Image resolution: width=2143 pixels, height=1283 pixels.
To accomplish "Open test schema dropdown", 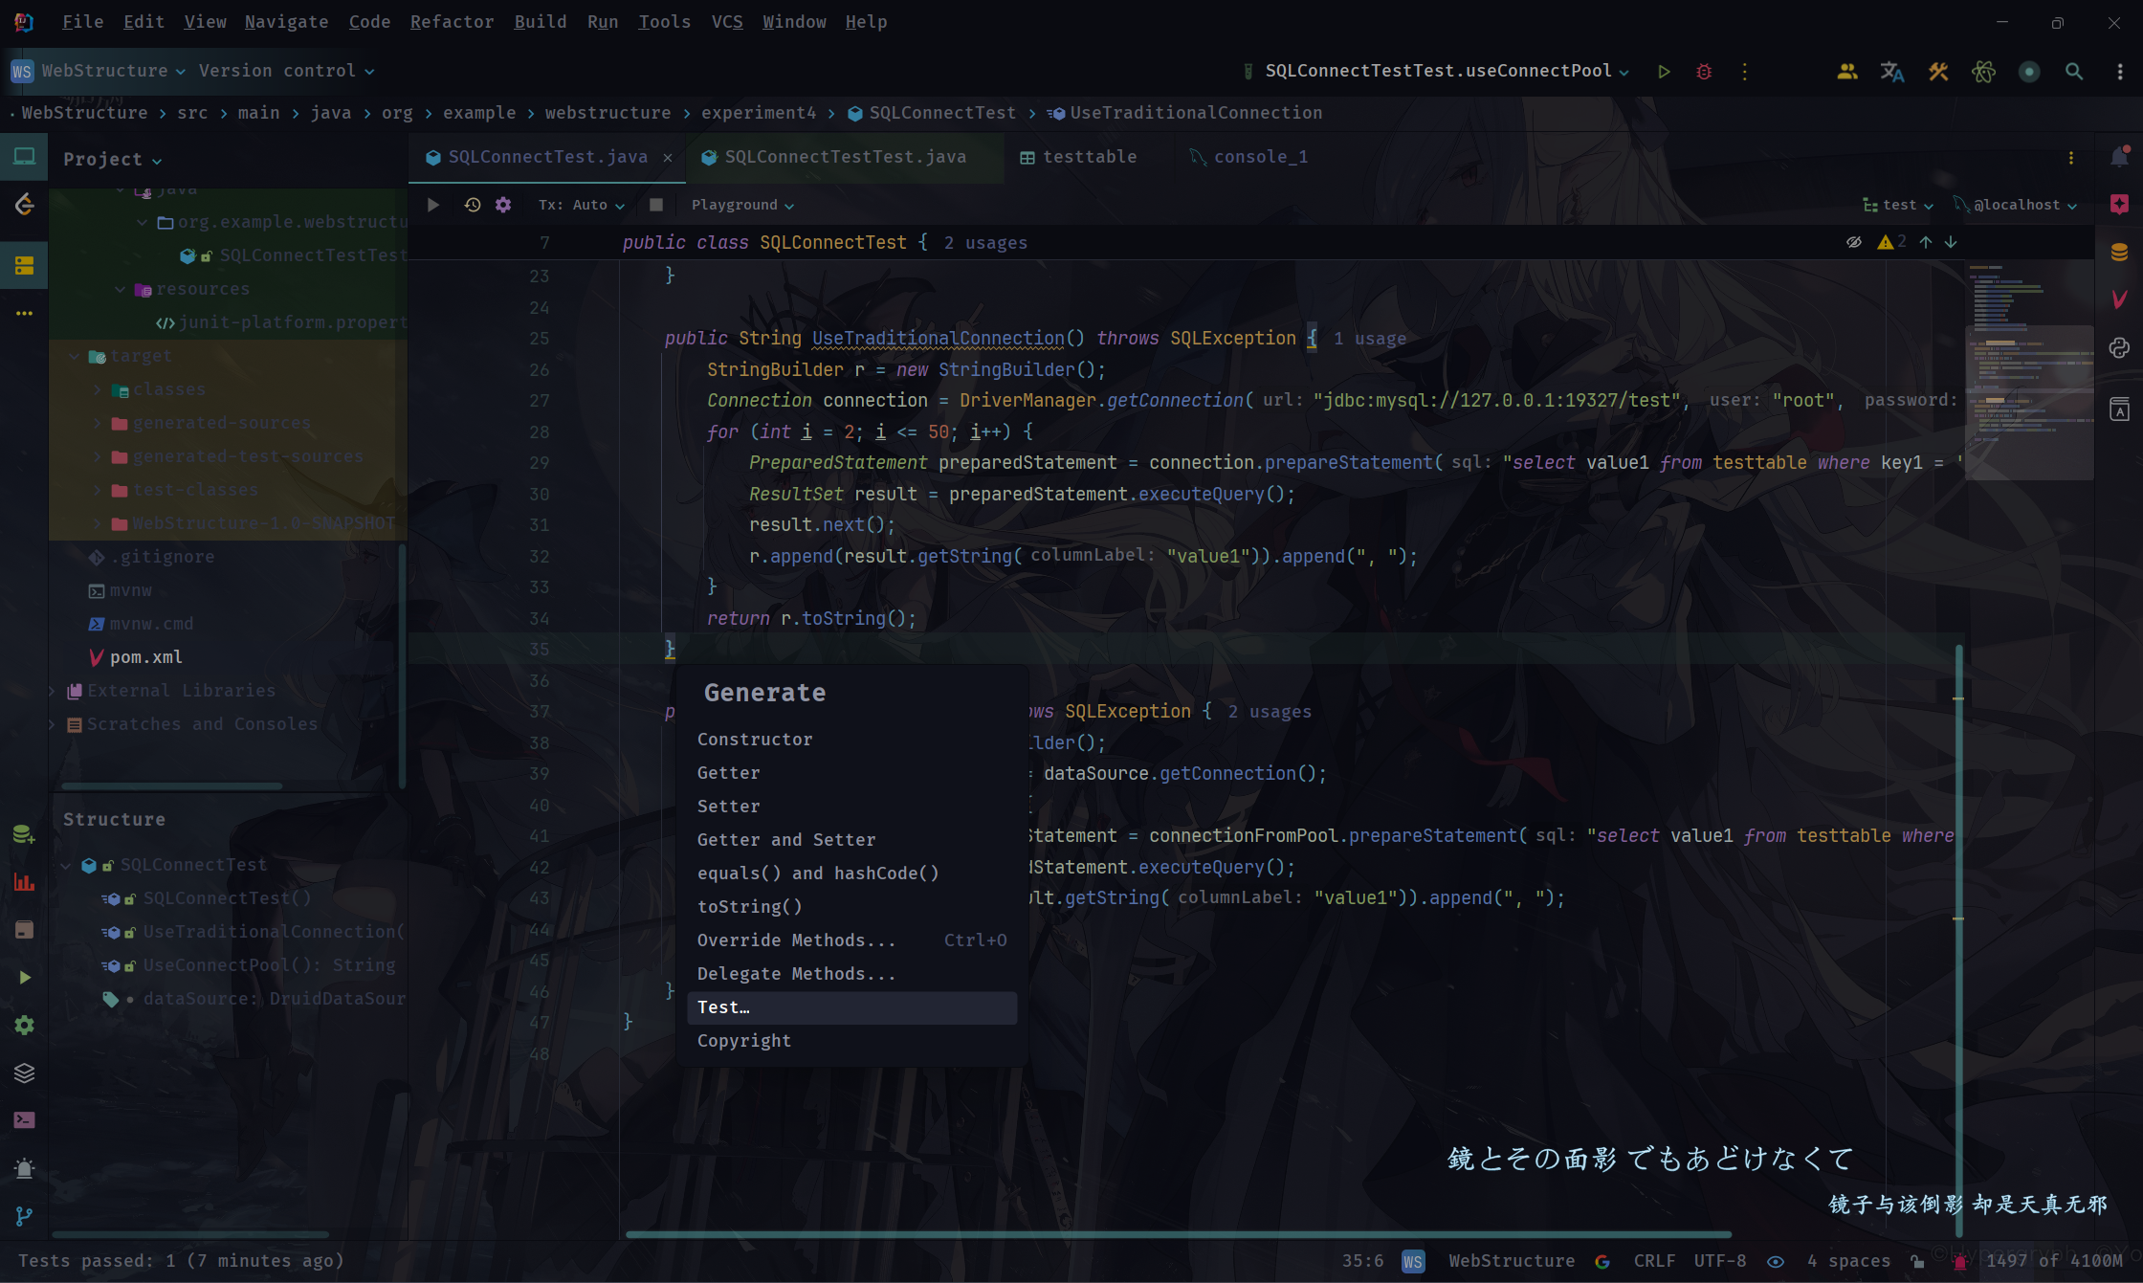I will (1898, 205).
